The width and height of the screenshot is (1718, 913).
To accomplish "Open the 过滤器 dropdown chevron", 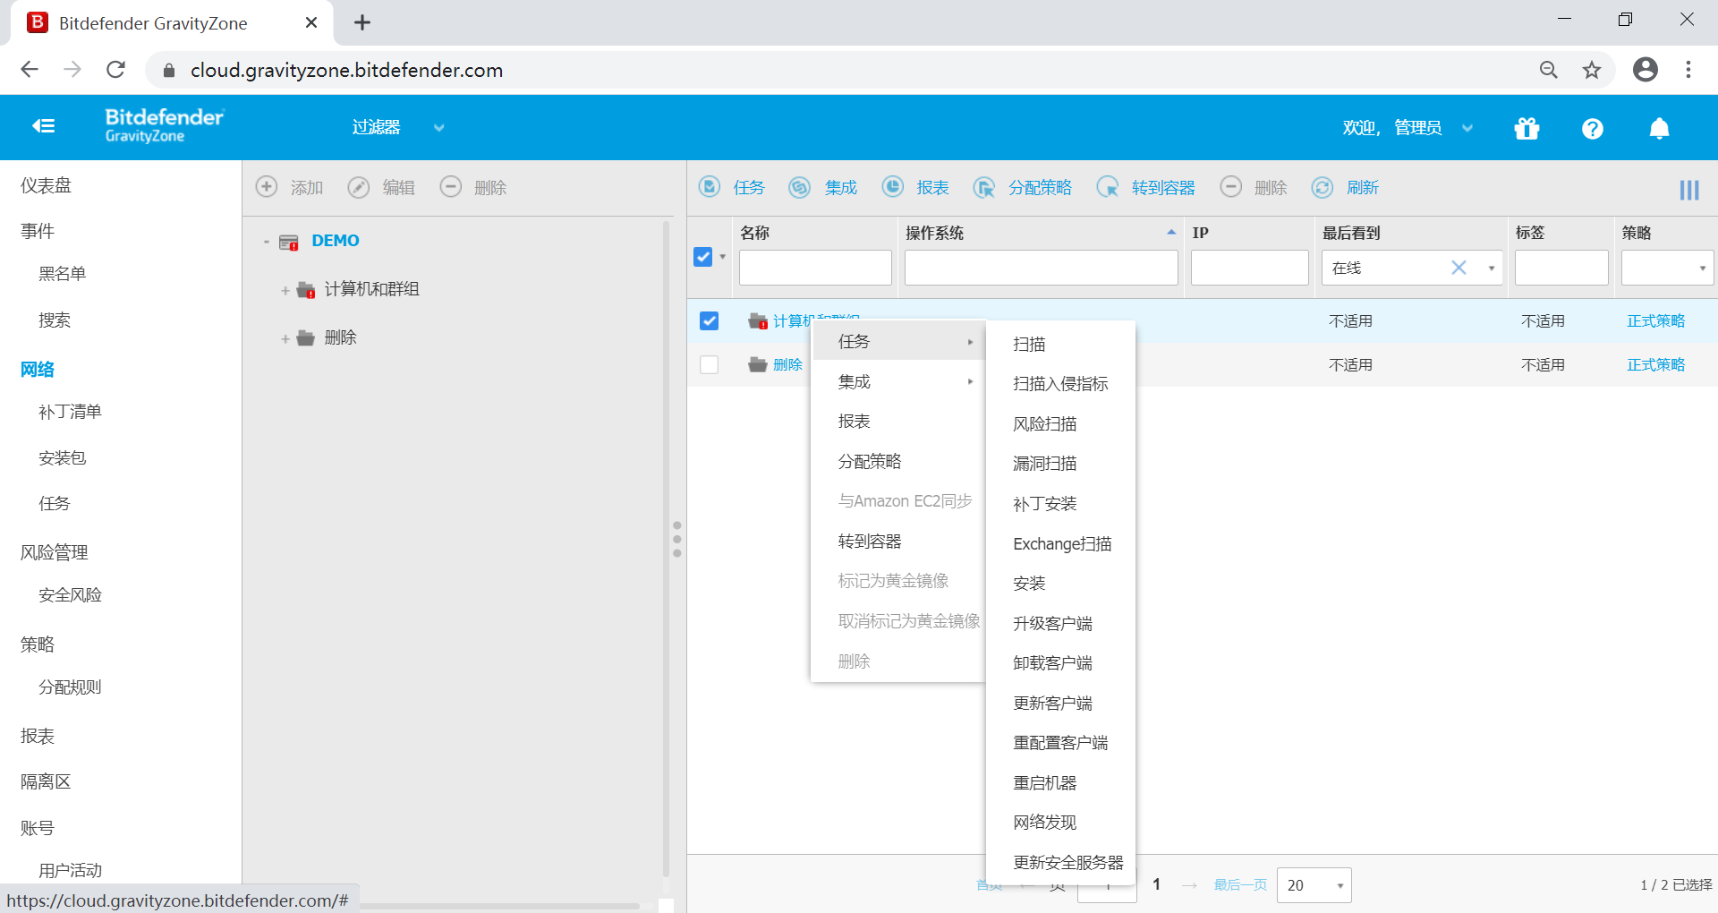I will [x=439, y=128].
